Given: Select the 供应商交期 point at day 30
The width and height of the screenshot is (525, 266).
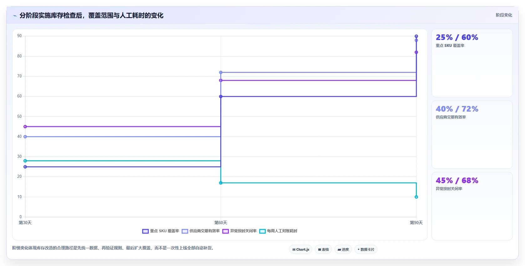Looking at the screenshot, I should pyautogui.click(x=25, y=137).
